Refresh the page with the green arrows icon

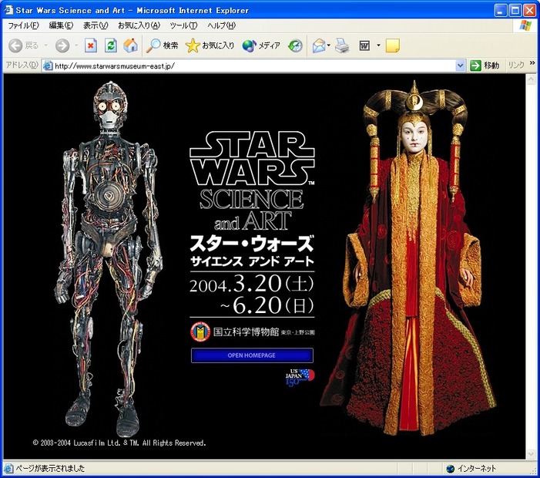click(x=111, y=45)
